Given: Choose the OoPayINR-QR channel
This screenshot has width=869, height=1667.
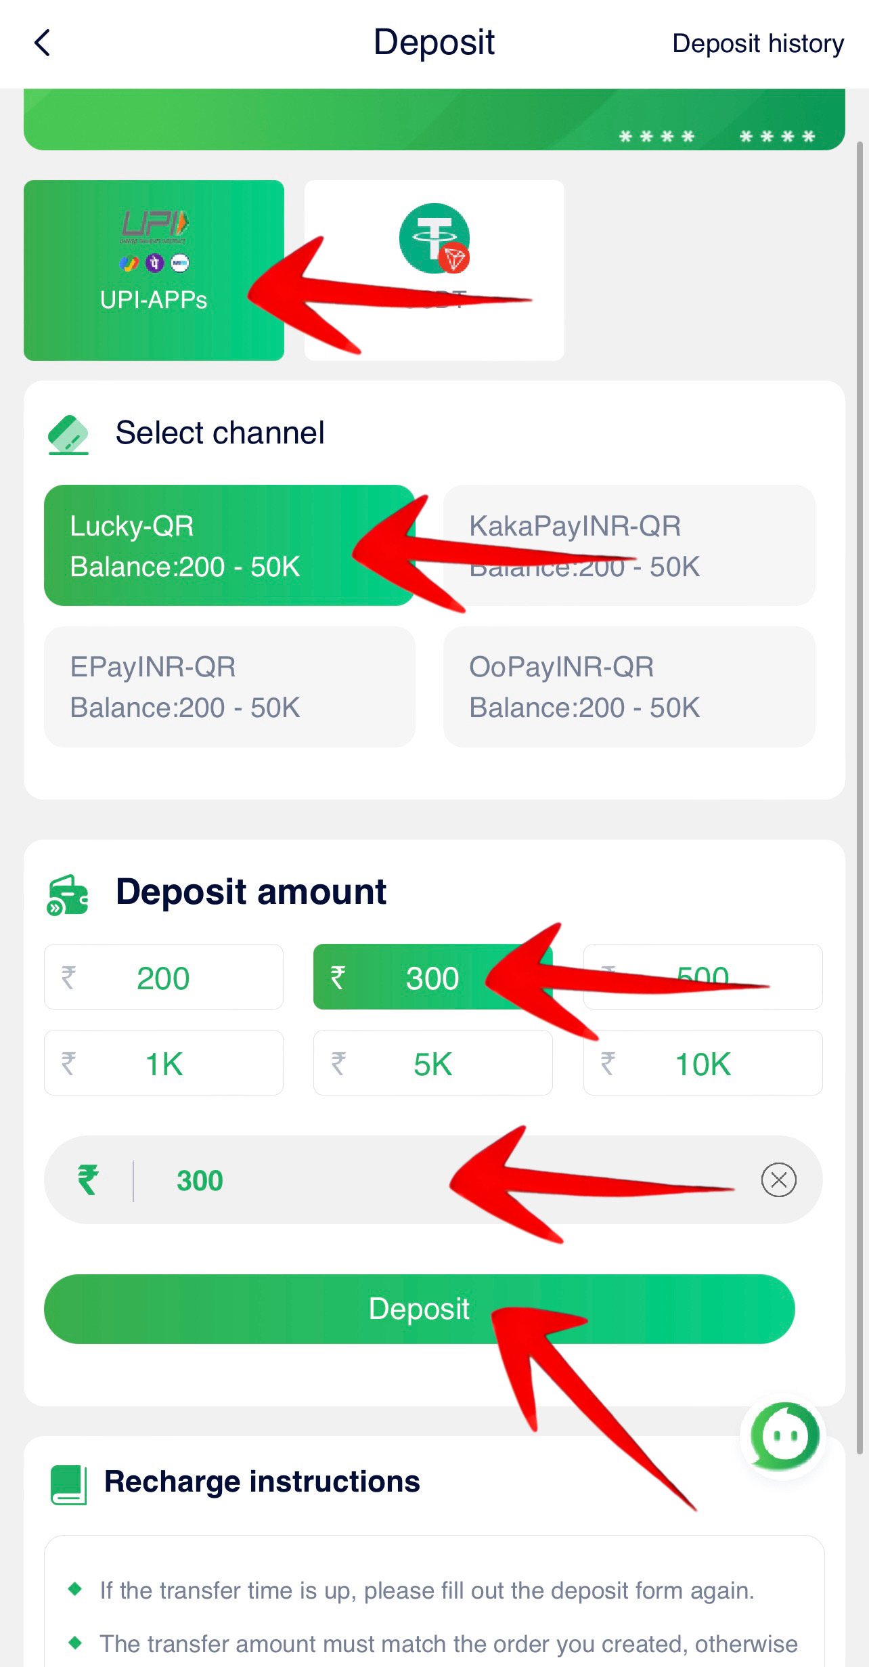Looking at the screenshot, I should point(629,687).
